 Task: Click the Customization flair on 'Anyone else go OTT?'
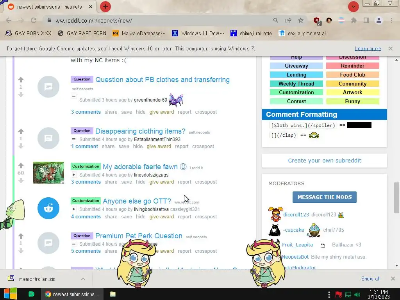pos(86,201)
